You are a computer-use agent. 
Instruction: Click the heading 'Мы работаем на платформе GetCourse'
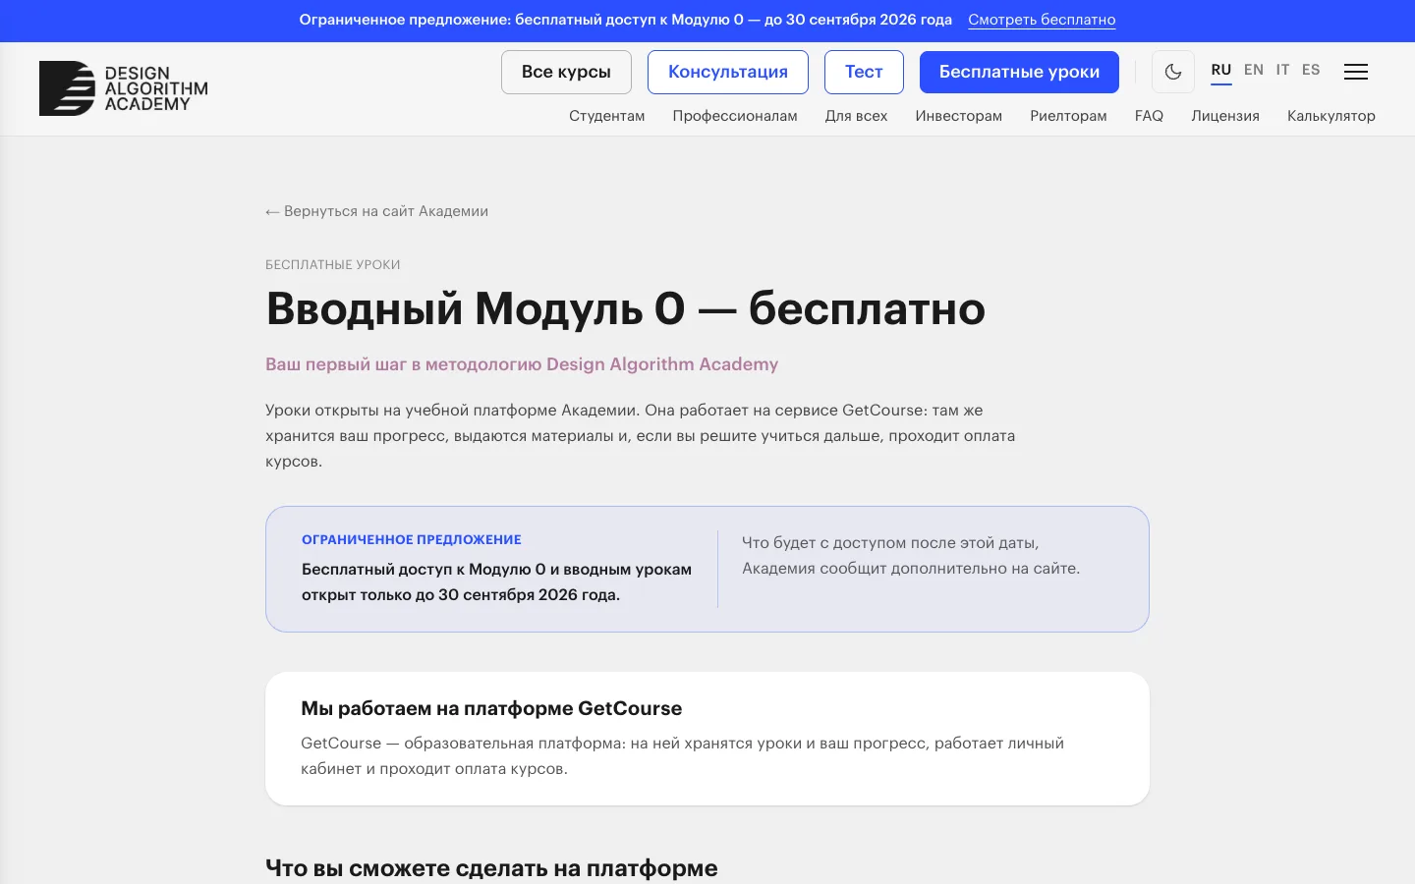pyautogui.click(x=491, y=708)
